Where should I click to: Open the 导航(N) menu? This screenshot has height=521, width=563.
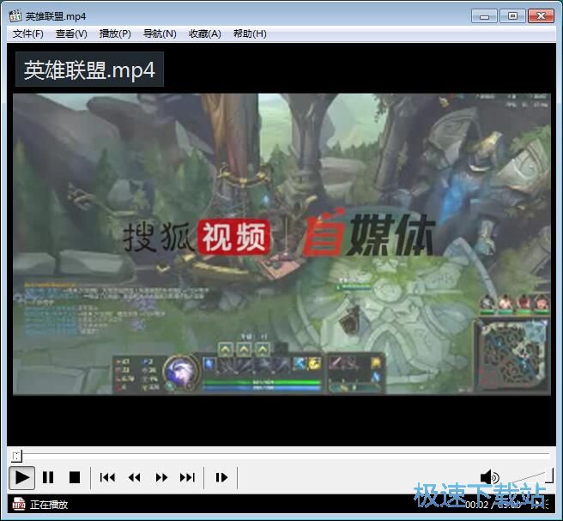[x=160, y=33]
